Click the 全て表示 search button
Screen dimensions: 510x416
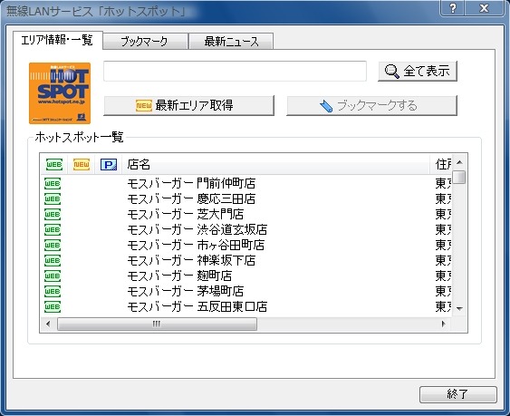pyautogui.click(x=418, y=71)
